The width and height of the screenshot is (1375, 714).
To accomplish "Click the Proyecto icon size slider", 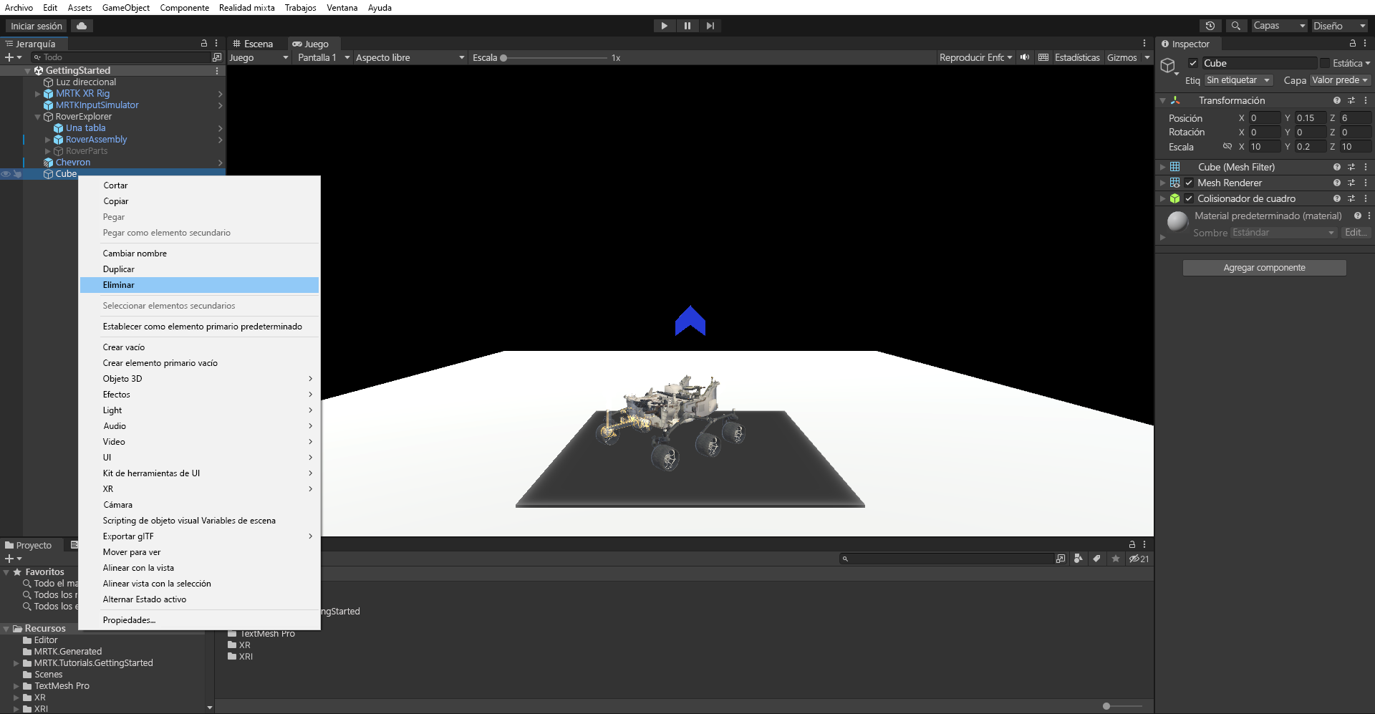I will coord(1122,706).
